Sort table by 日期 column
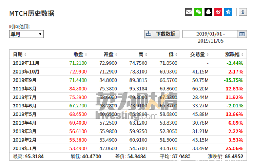 coord(20,55)
